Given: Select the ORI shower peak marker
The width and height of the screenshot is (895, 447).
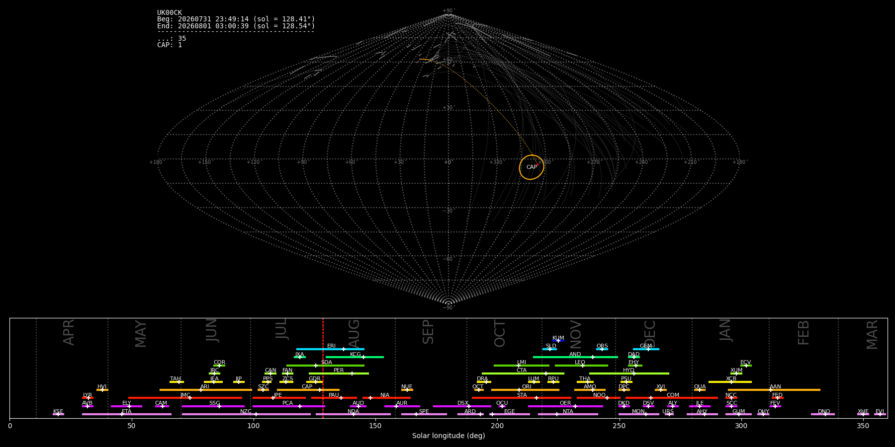Looking at the screenshot, I should 519,390.
